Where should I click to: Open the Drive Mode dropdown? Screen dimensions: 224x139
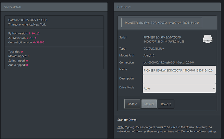tap(179, 88)
